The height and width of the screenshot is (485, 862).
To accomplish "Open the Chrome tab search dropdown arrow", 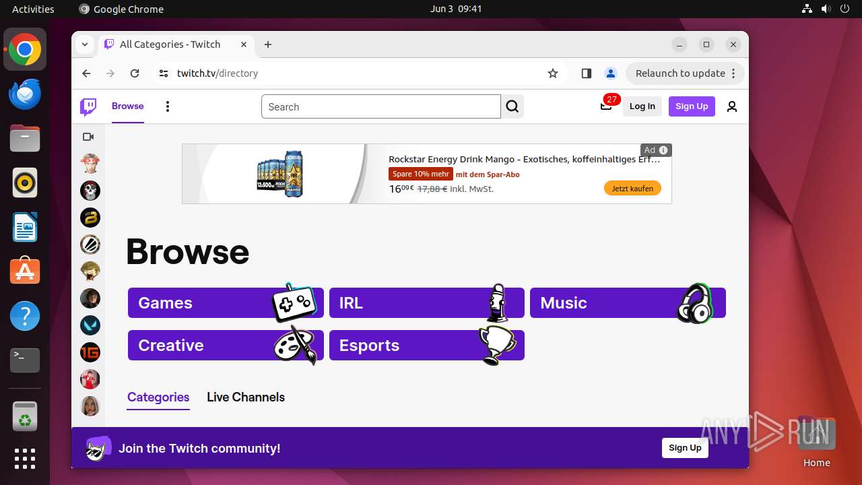I will [85, 44].
